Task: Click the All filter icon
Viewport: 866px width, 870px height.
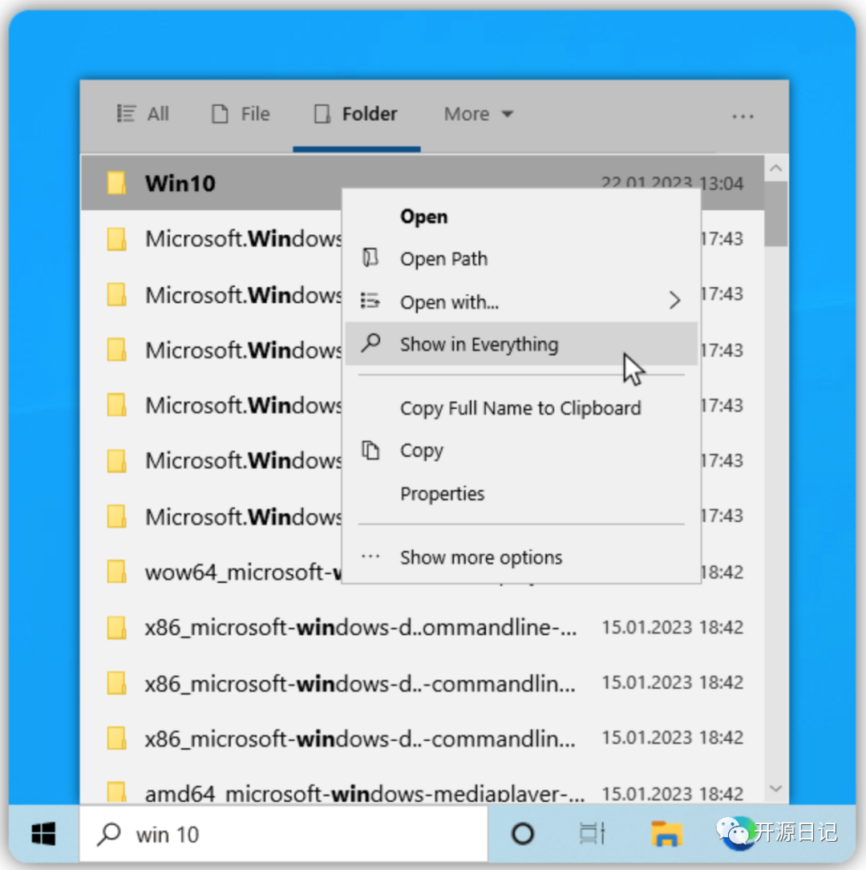Action: point(125,113)
